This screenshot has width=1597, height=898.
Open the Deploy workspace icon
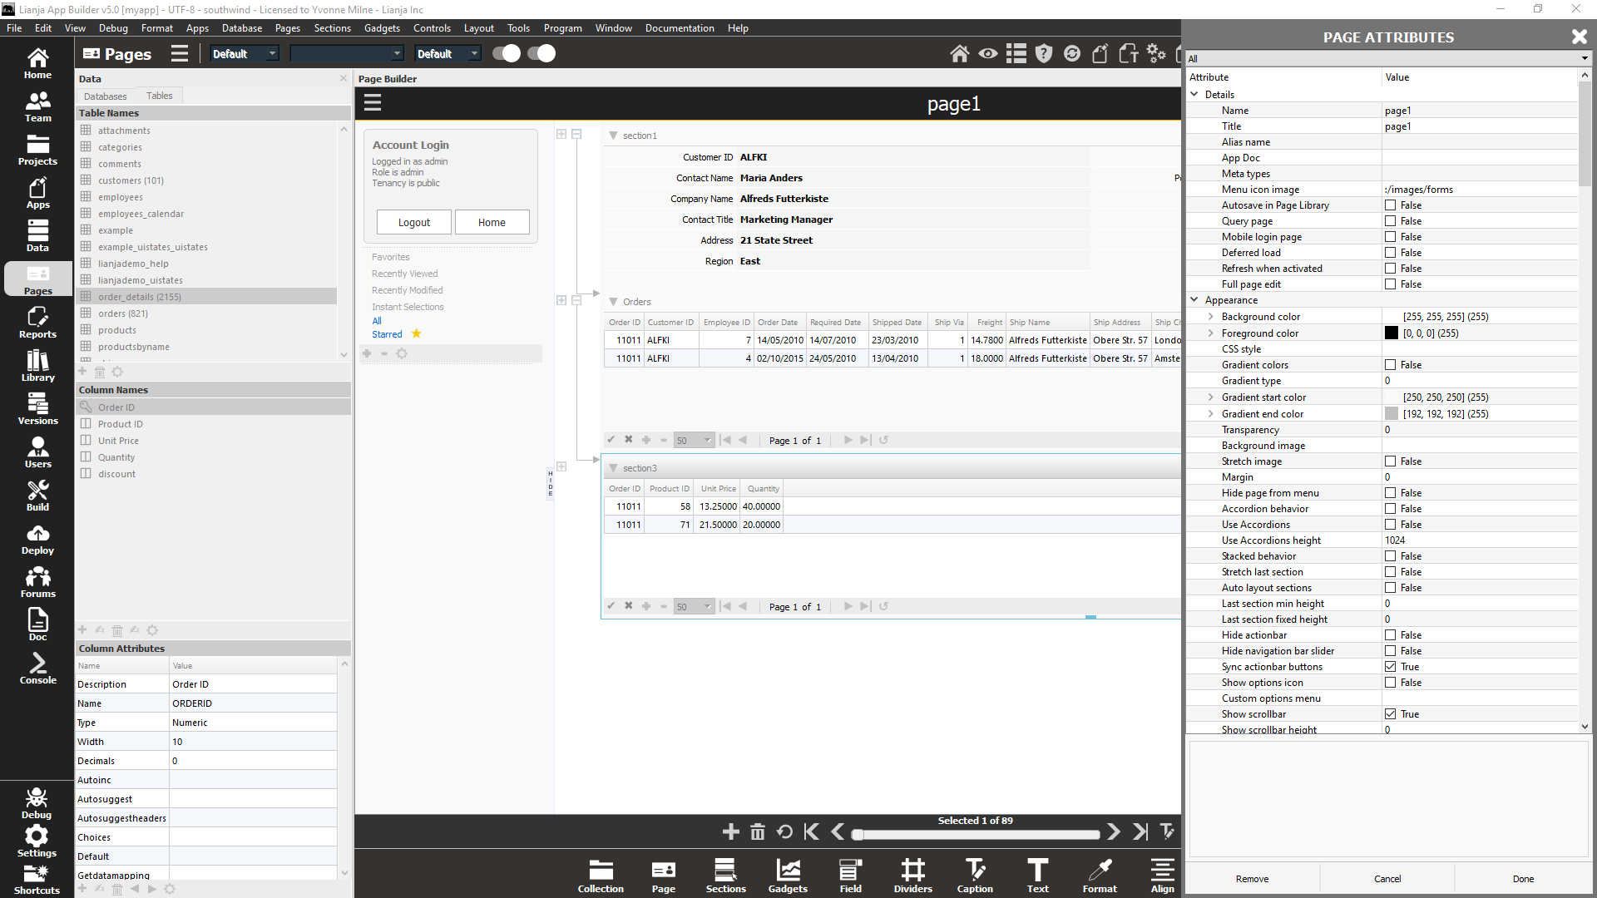coord(37,539)
